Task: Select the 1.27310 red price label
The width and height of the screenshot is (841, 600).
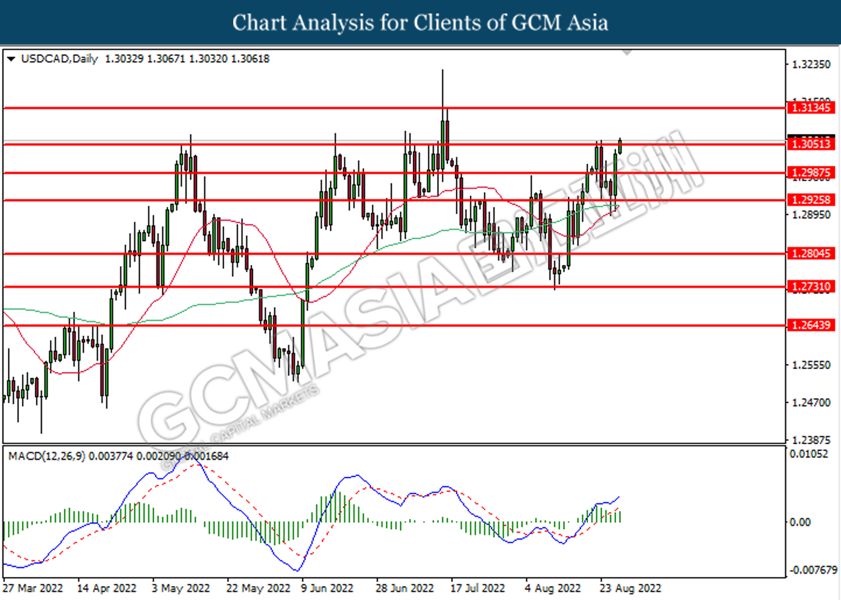Action: [x=811, y=287]
